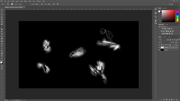The image size is (180, 101).
Task: Select the Spot Healing Brush tool
Action: [2, 24]
